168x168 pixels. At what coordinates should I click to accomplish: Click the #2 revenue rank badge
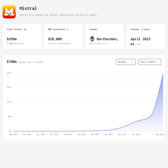click(25, 29)
